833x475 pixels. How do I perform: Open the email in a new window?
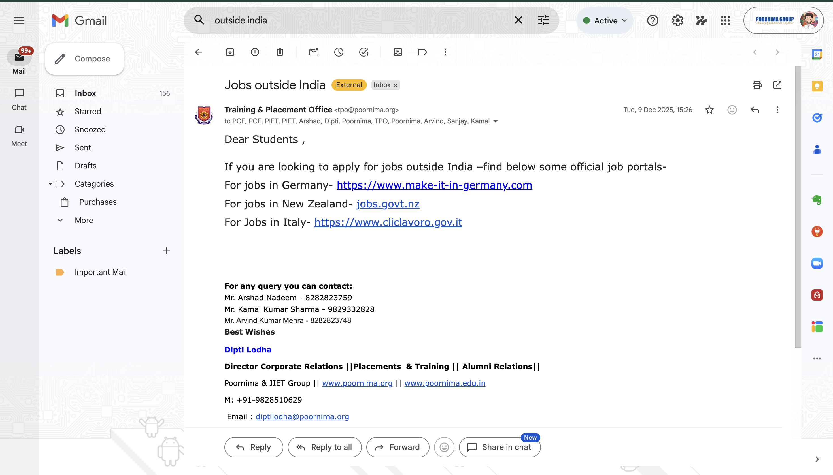point(777,85)
